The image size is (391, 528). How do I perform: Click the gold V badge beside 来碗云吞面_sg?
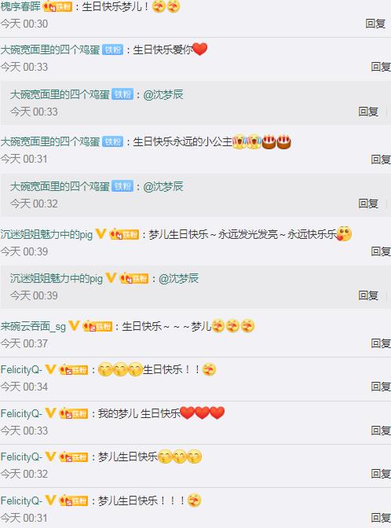pos(74,325)
